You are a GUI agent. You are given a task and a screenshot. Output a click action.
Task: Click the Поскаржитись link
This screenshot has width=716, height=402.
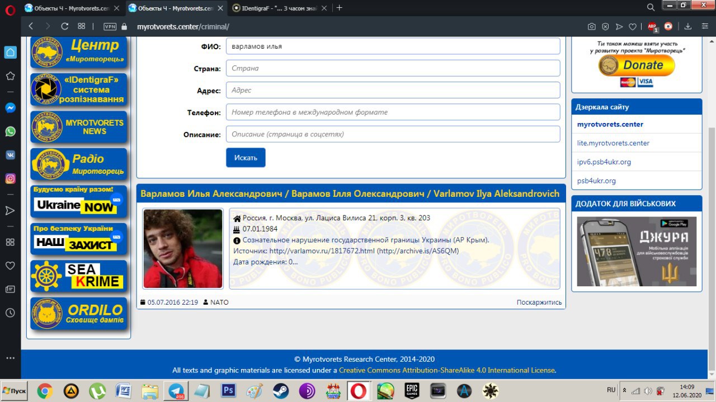coord(539,302)
